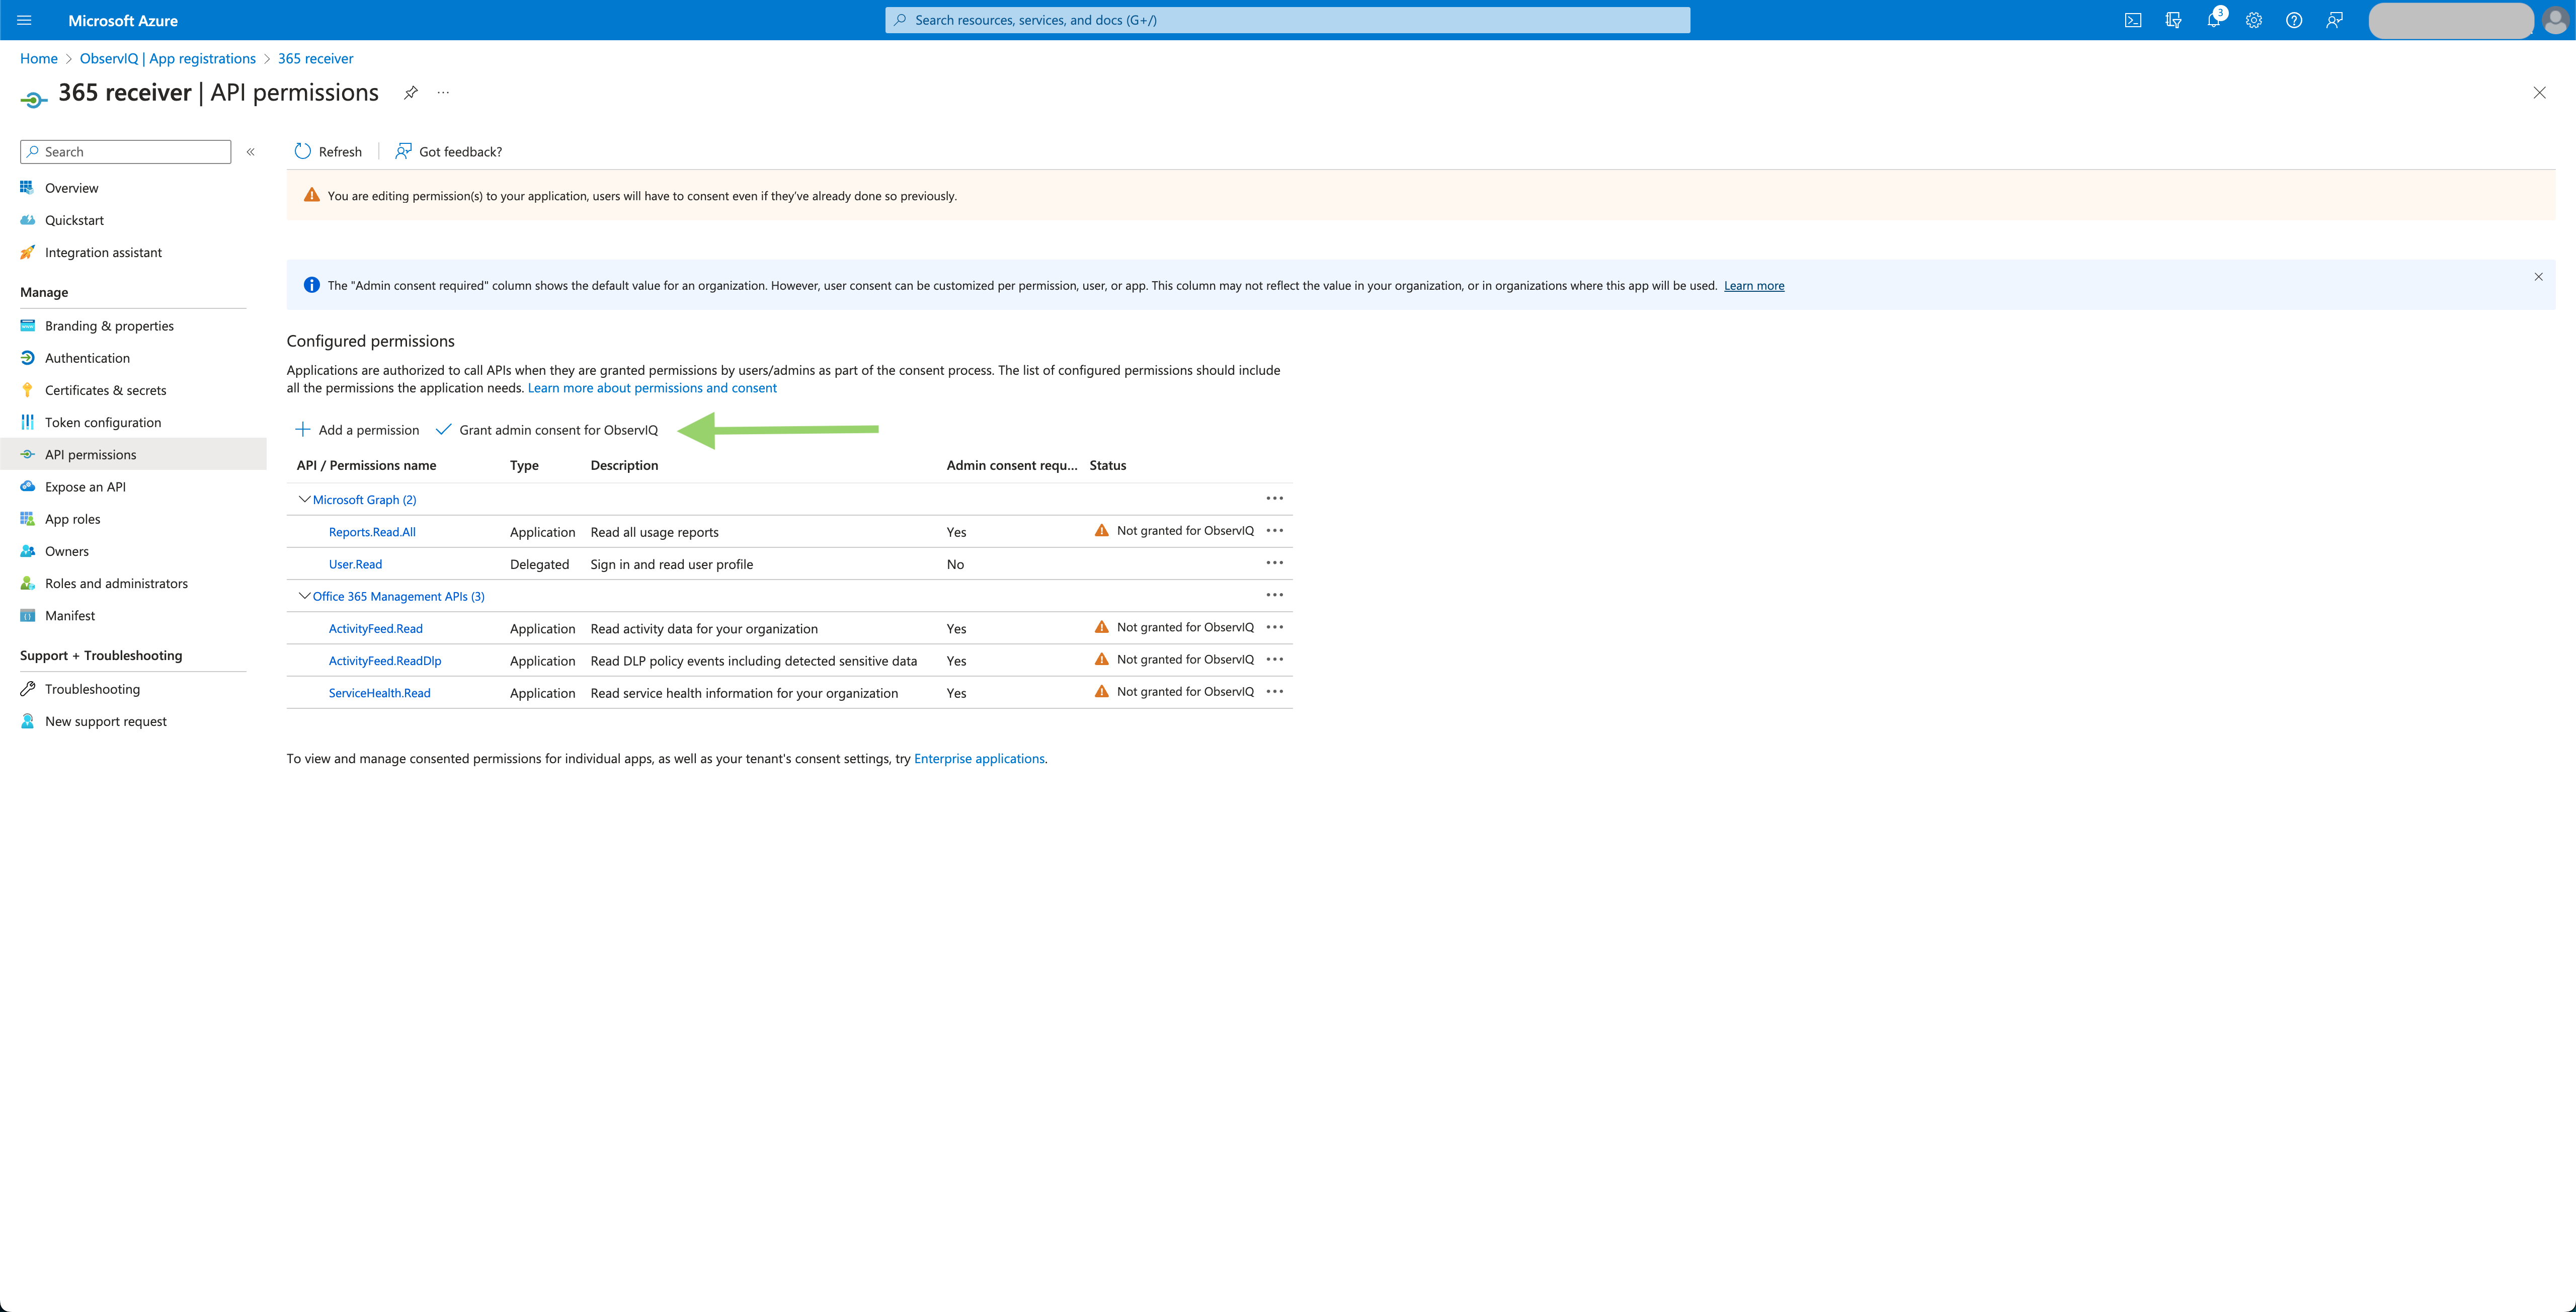This screenshot has width=2576, height=1312.
Task: Open Roles and administrators page
Action: pos(116,583)
